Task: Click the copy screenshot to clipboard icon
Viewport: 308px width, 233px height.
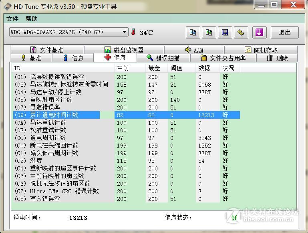Action: click(209, 32)
